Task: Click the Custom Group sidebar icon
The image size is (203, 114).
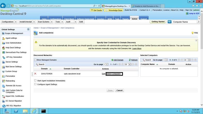Action: coord(3,72)
